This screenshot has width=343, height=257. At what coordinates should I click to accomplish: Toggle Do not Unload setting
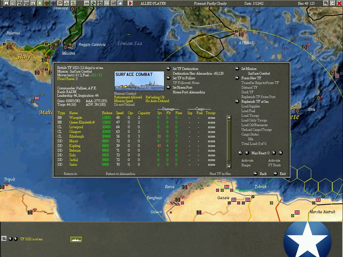coord(124,104)
